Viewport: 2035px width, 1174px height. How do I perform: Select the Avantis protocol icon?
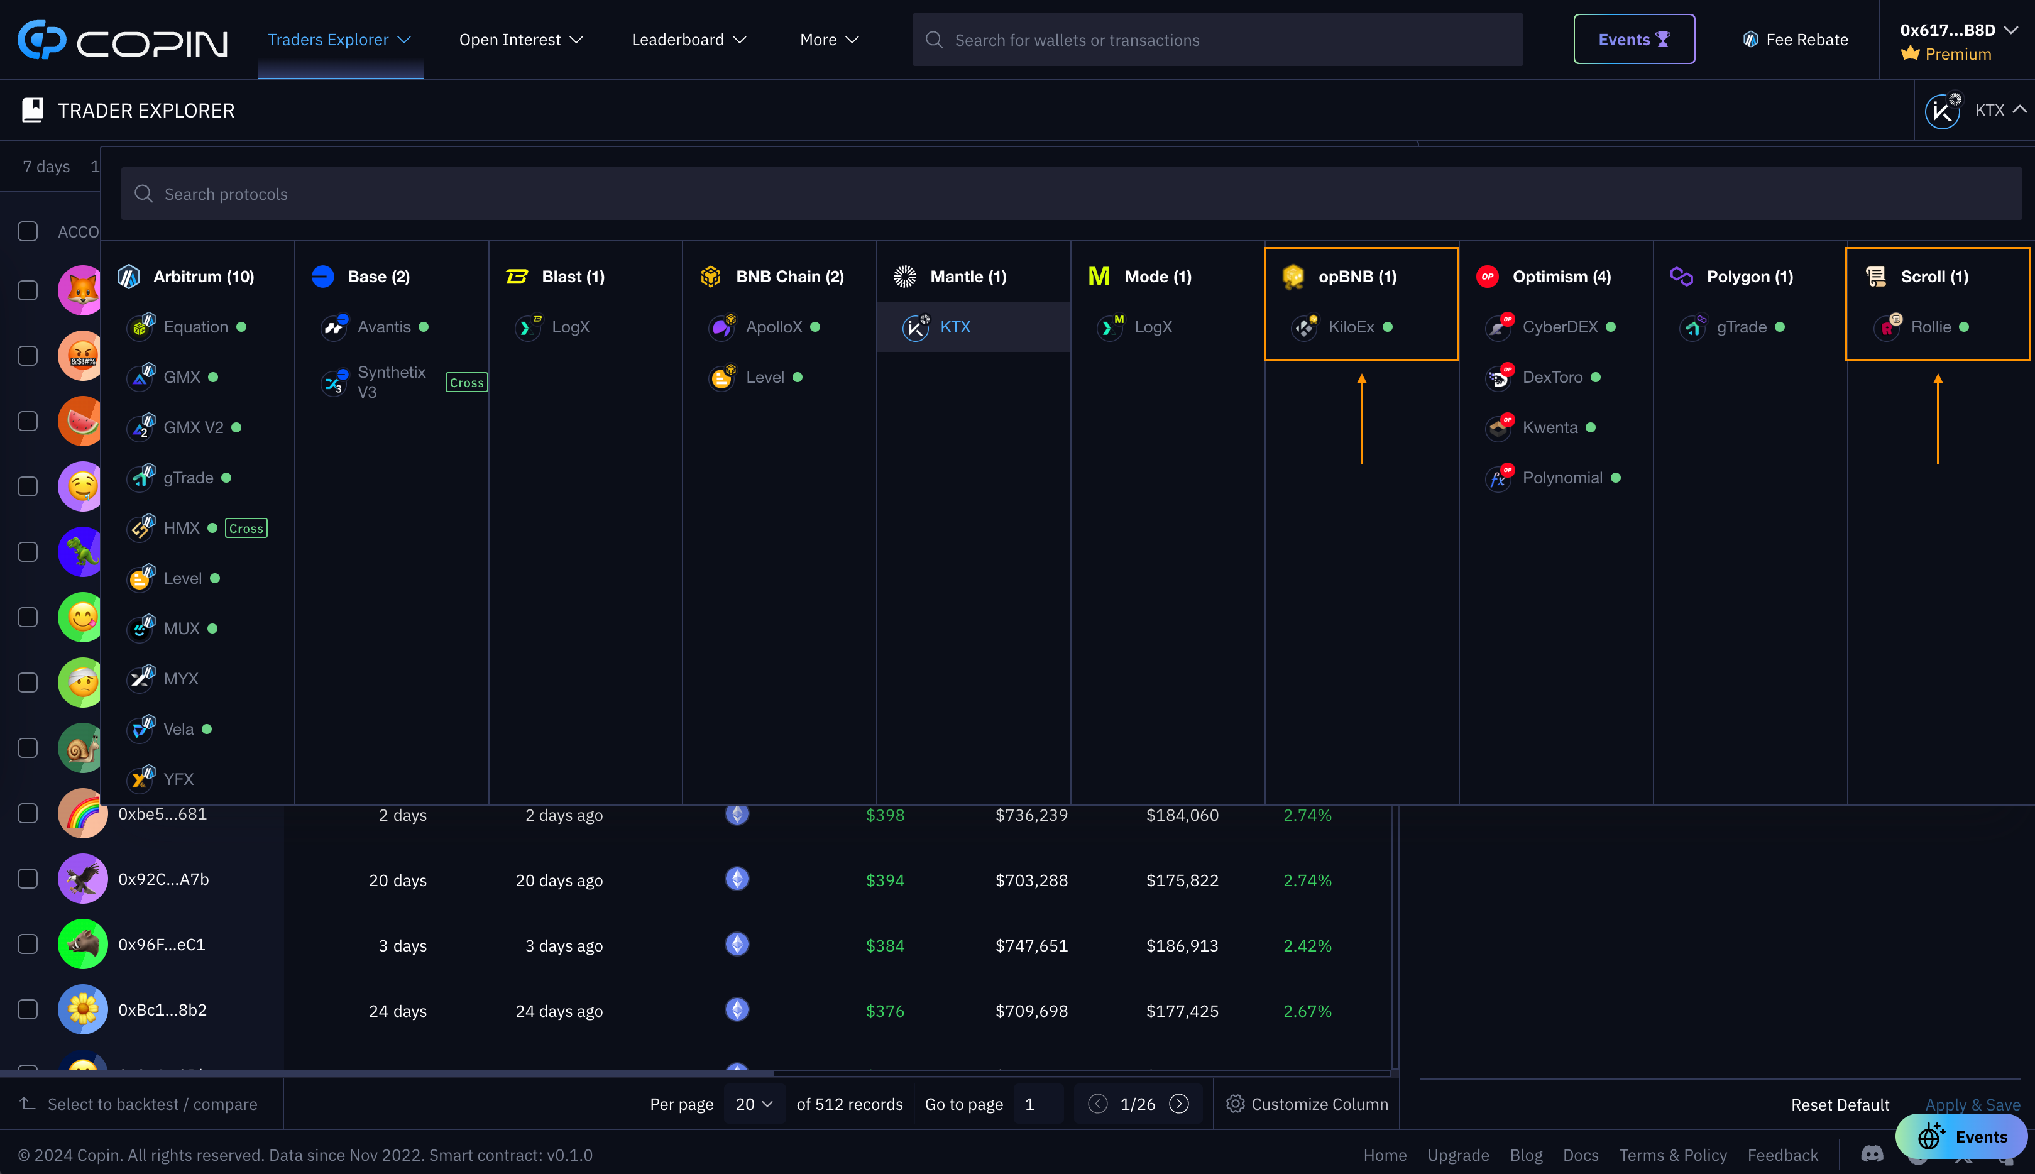(x=334, y=327)
